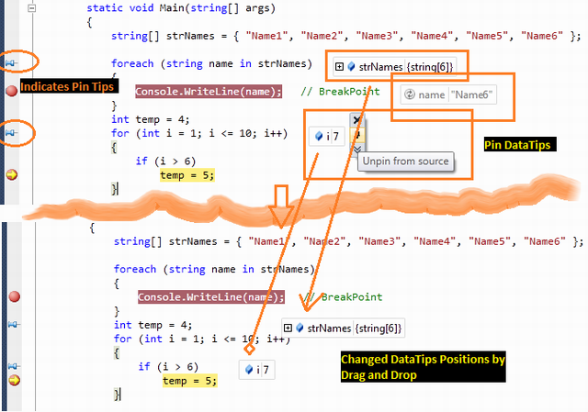The width and height of the screenshot is (588, 412).
Task: Click highlighted "temp = 5;" in lower editor
Action: coord(190,381)
